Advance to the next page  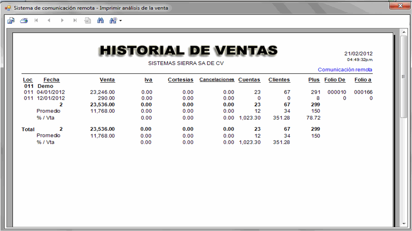[62, 20]
